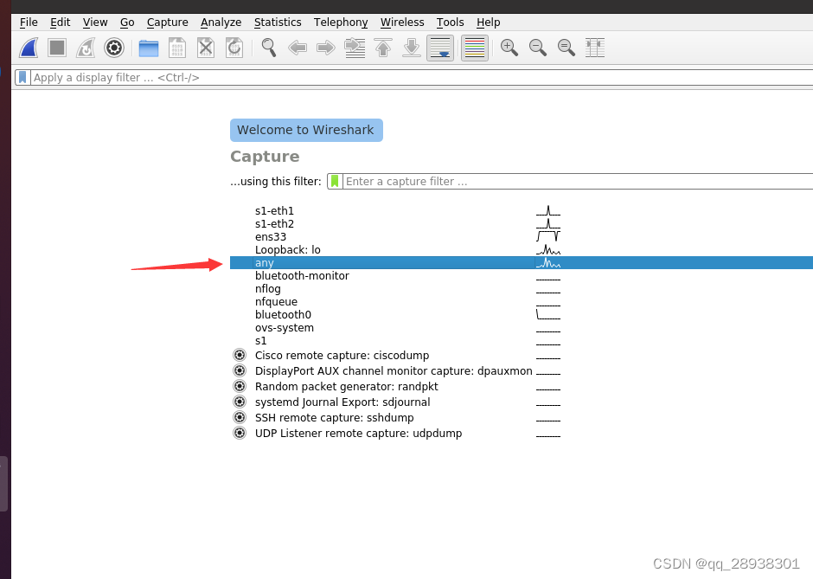
Task: Click capture filter green bookmark icon
Action: pos(335,181)
